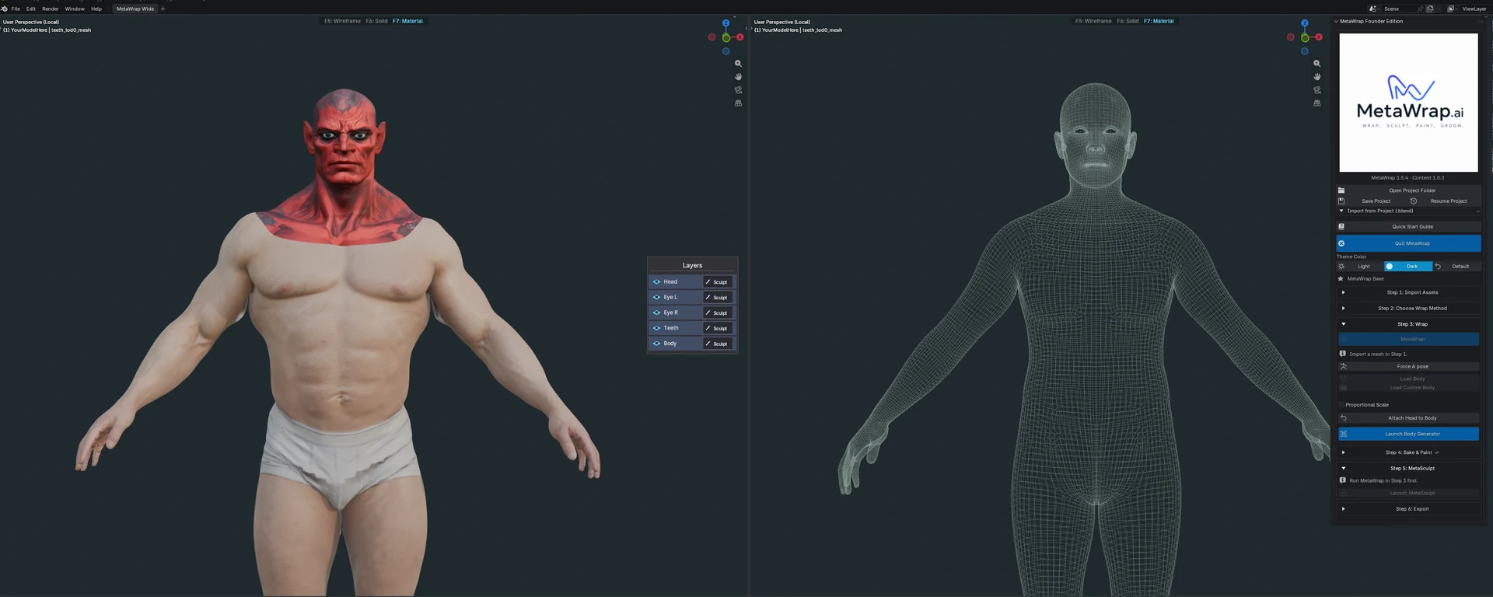Expand Step 1: Import Assets section
1493x597 pixels.
1408,292
